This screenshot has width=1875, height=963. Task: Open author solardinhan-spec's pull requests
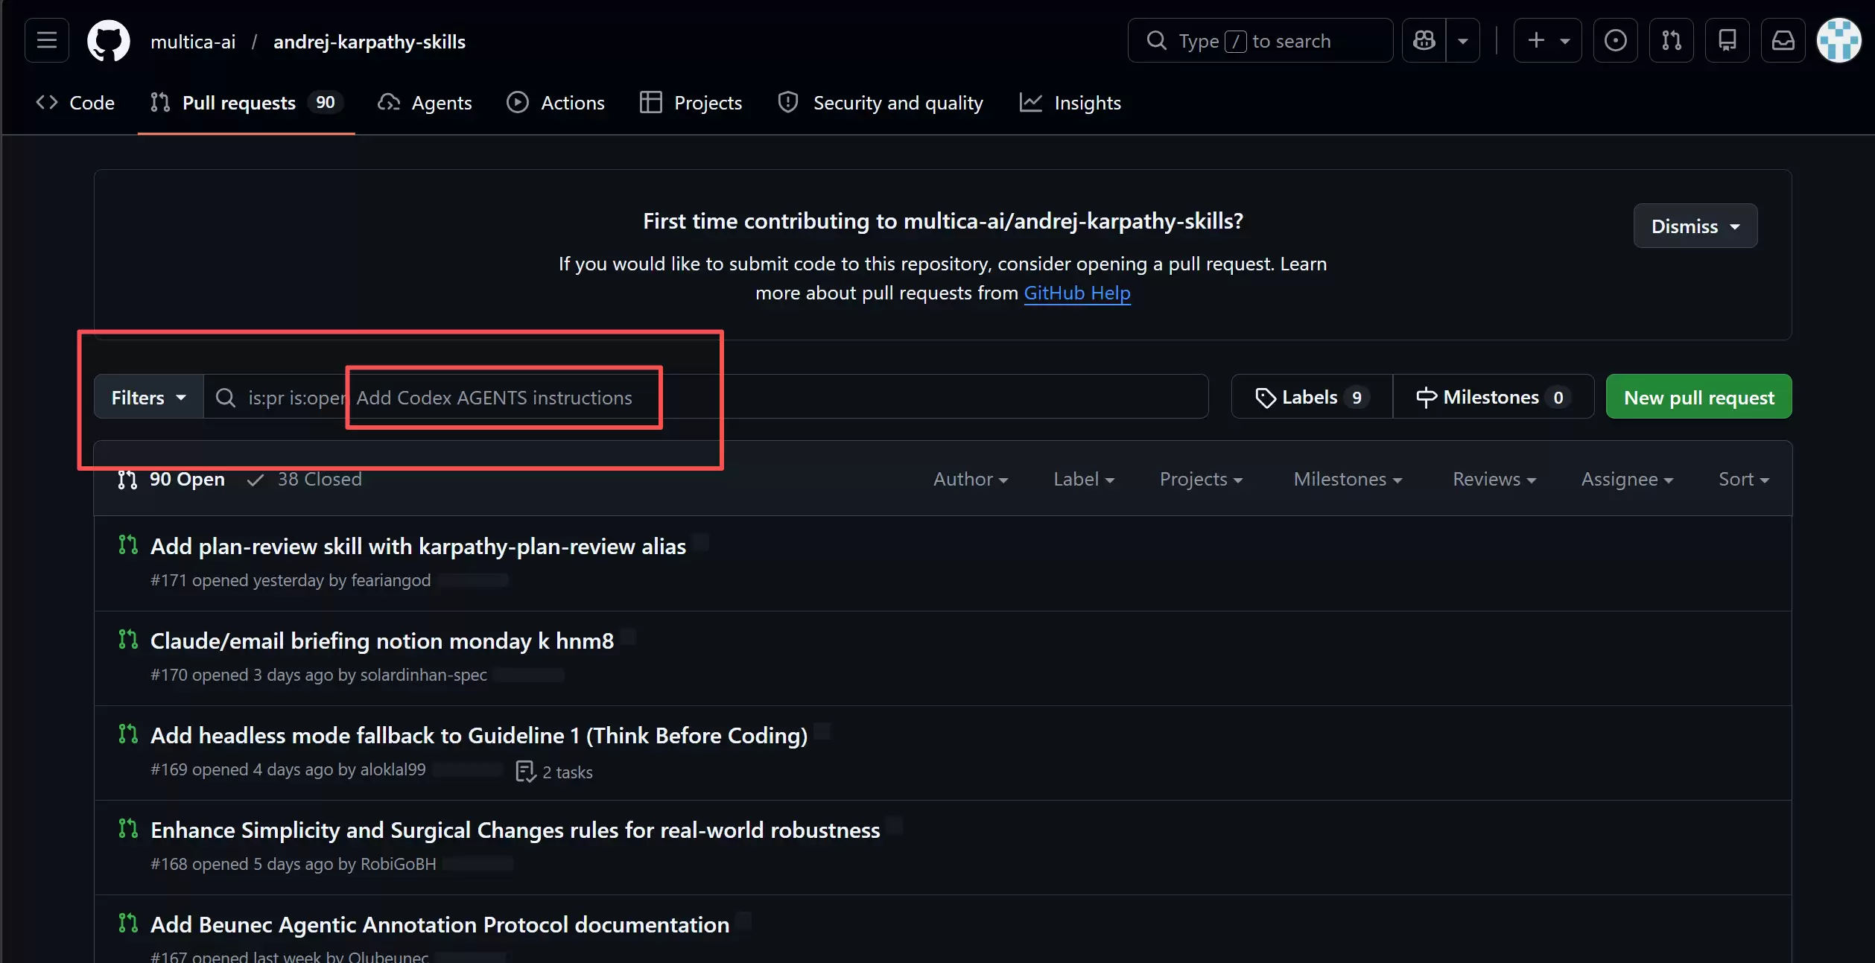(x=424, y=675)
